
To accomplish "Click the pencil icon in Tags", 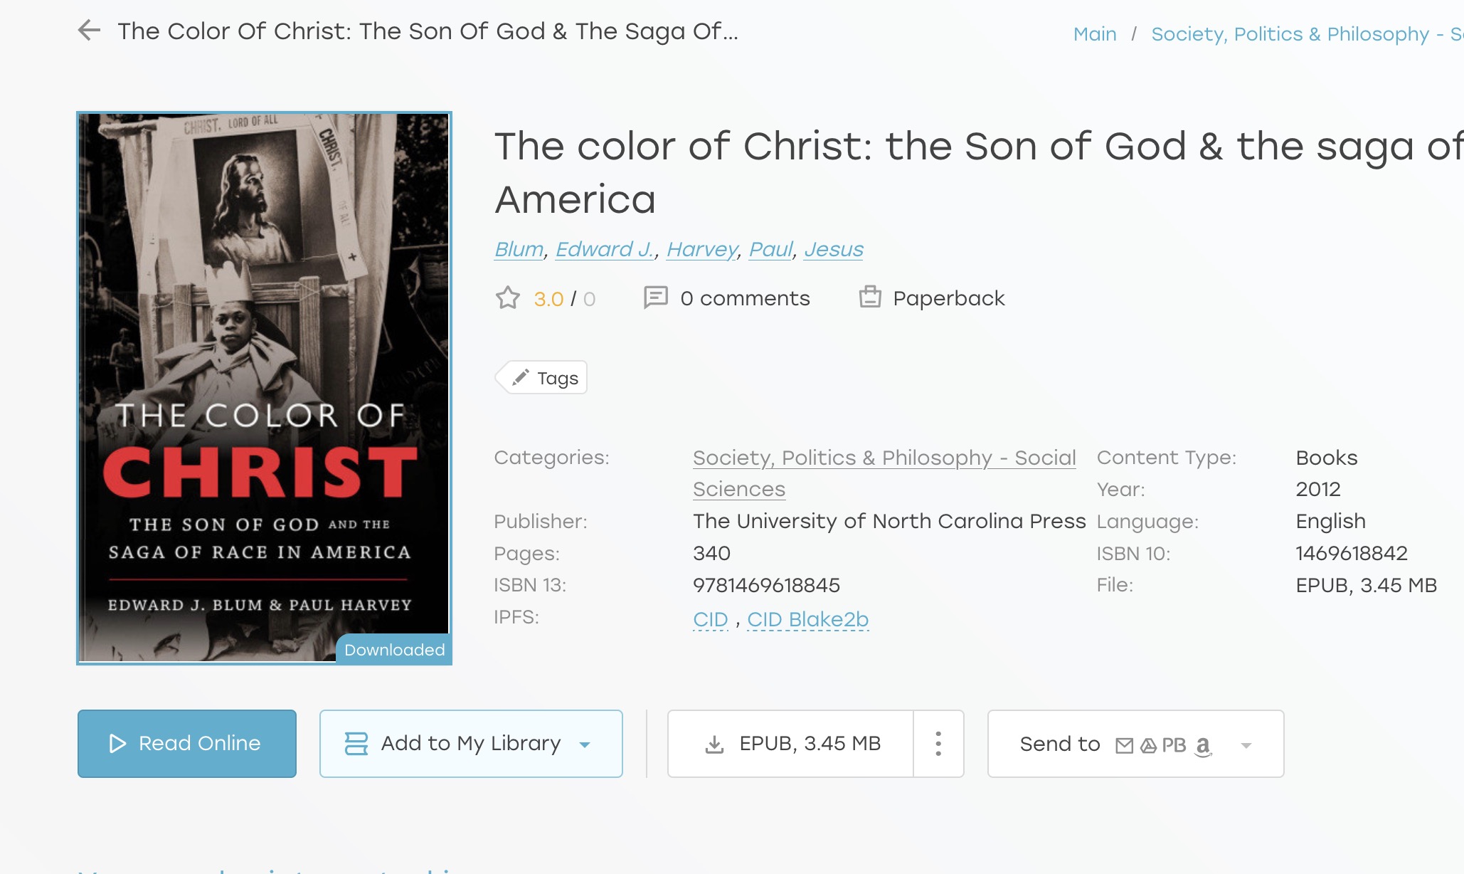I will 521,377.
